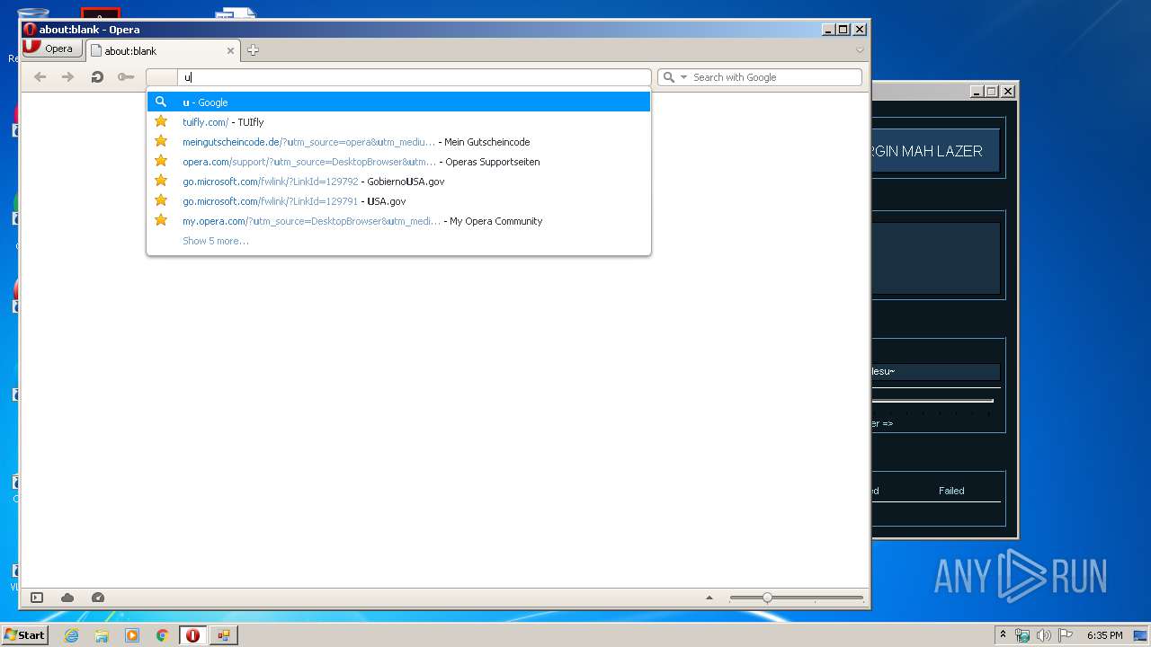Open the tuifly.com TUIfly suggestion

(x=398, y=122)
